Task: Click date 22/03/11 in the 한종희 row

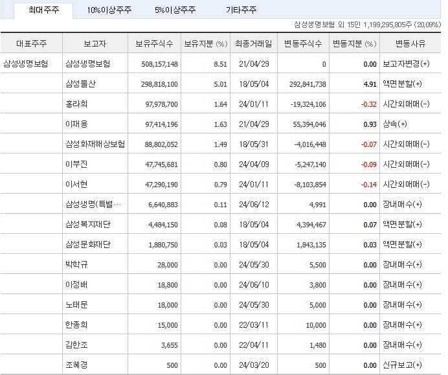Action: coord(254,325)
